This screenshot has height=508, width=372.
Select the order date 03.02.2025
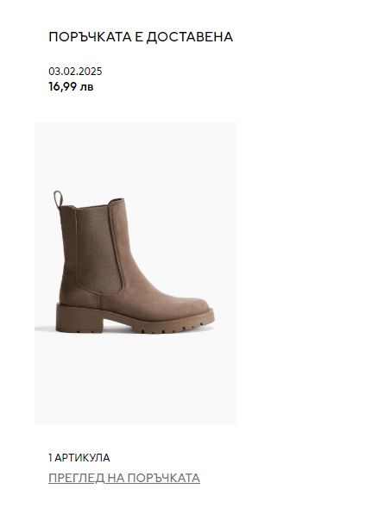coord(75,72)
